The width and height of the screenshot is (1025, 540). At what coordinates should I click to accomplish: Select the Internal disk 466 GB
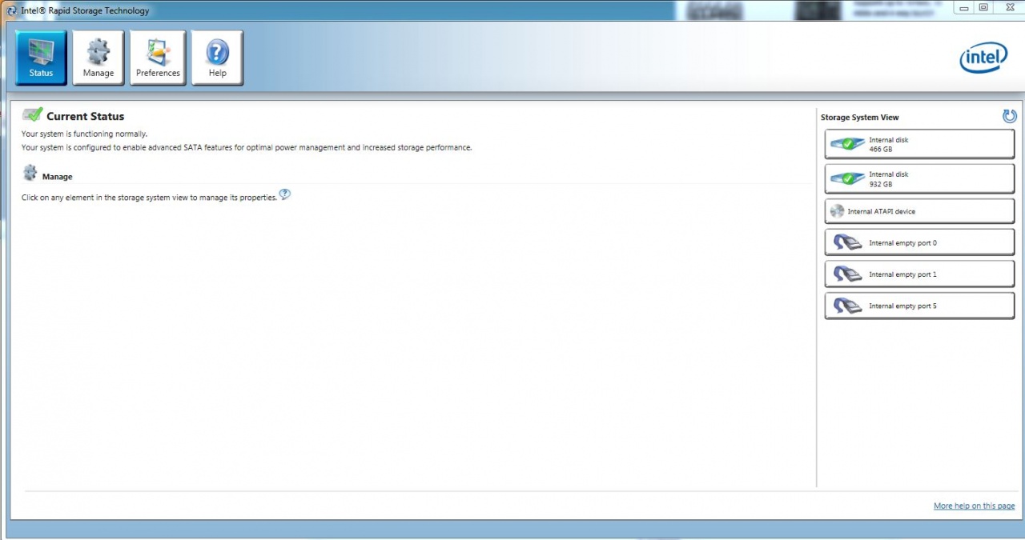coord(919,144)
